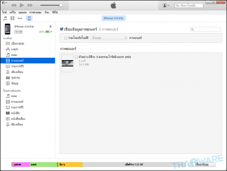Click แอปฯ green storage segment
The image size is (227, 171).
click(x=43, y=164)
